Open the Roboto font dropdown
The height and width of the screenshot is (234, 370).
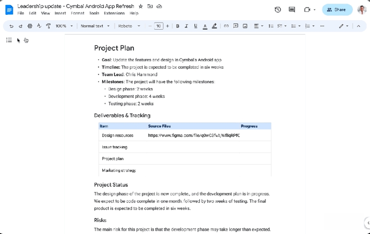click(129, 26)
